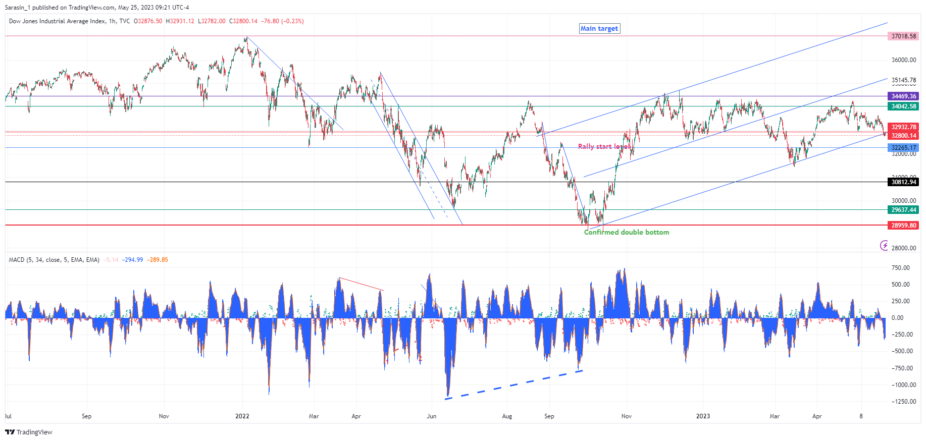
Task: Click the green 29637.44 price label
Action: [903, 210]
